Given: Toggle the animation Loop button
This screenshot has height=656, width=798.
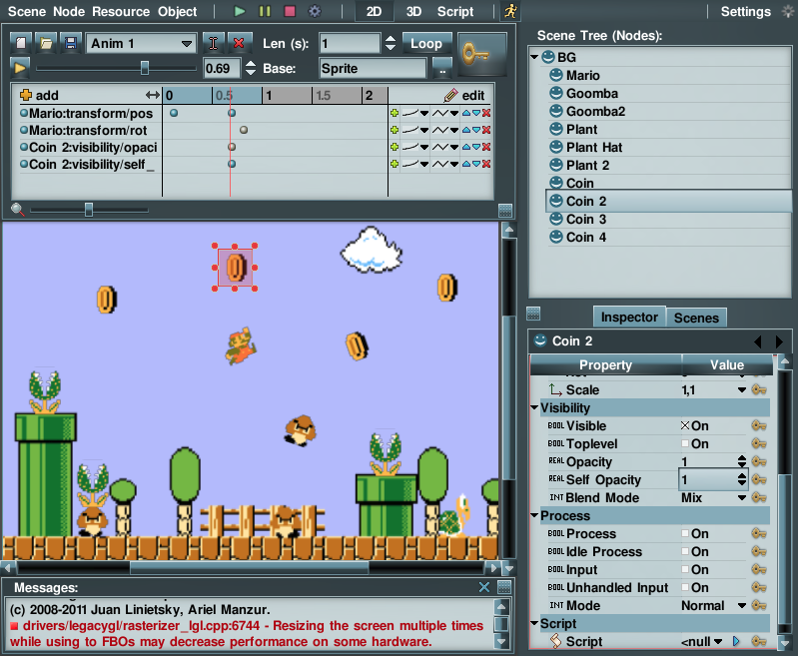Looking at the screenshot, I should coord(426,43).
